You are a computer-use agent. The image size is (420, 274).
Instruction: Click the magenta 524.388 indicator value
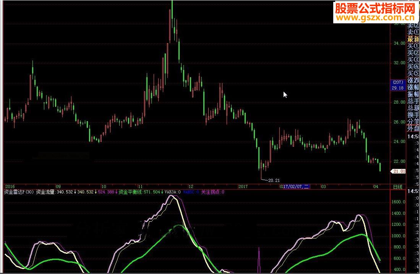coord(106,192)
